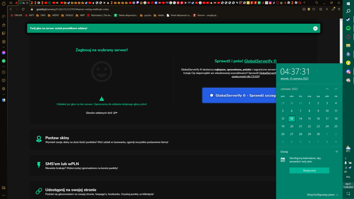Open Discord from the taskbar
354x199 pixels.
coord(348,72)
